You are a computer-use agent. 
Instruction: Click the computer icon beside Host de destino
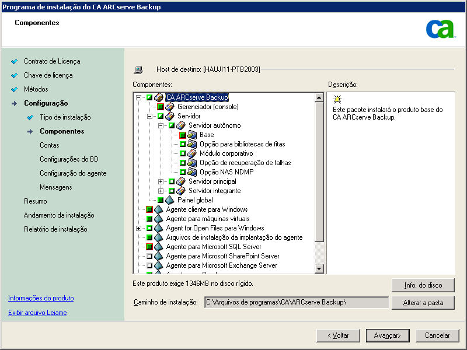138,69
